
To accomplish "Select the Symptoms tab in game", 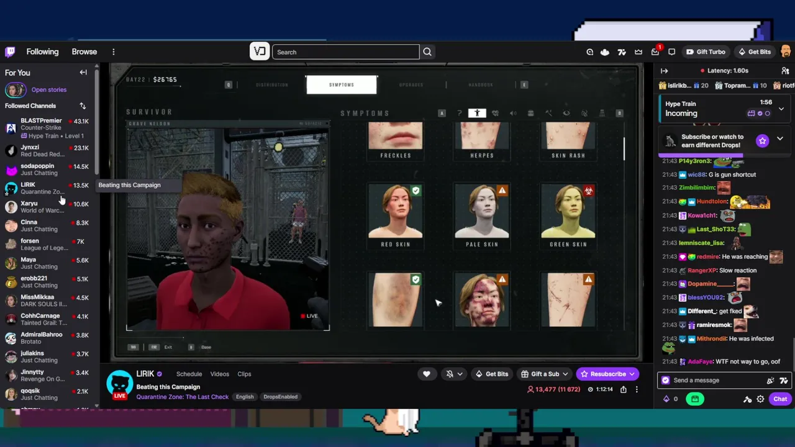I will (342, 85).
